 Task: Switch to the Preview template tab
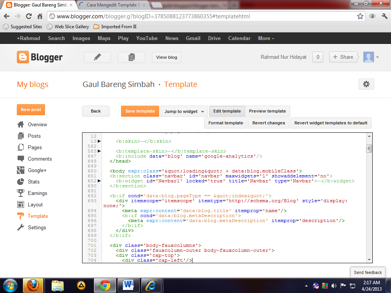point(267,111)
